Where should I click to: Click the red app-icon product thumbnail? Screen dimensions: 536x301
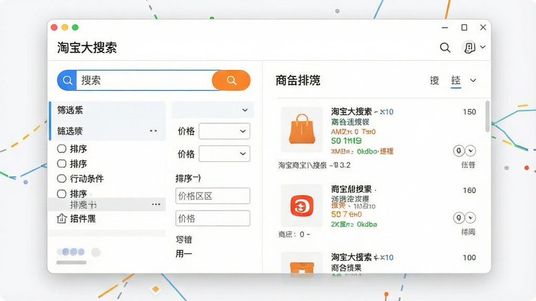coord(301,205)
